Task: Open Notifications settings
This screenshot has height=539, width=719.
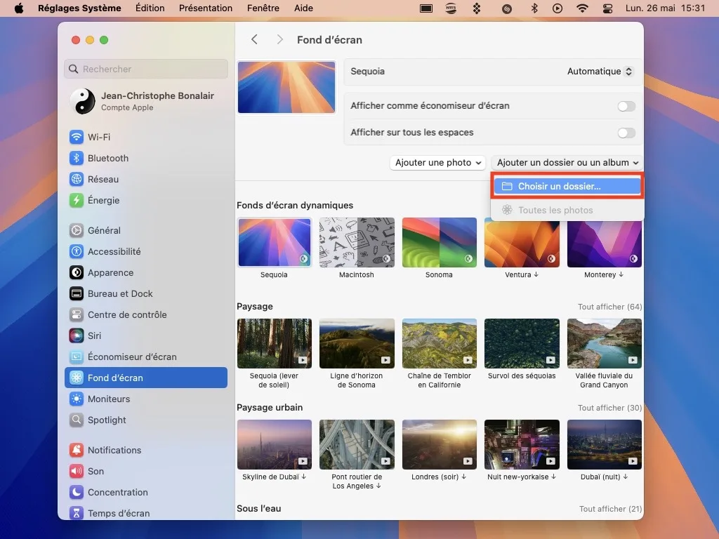Action: 146,450
